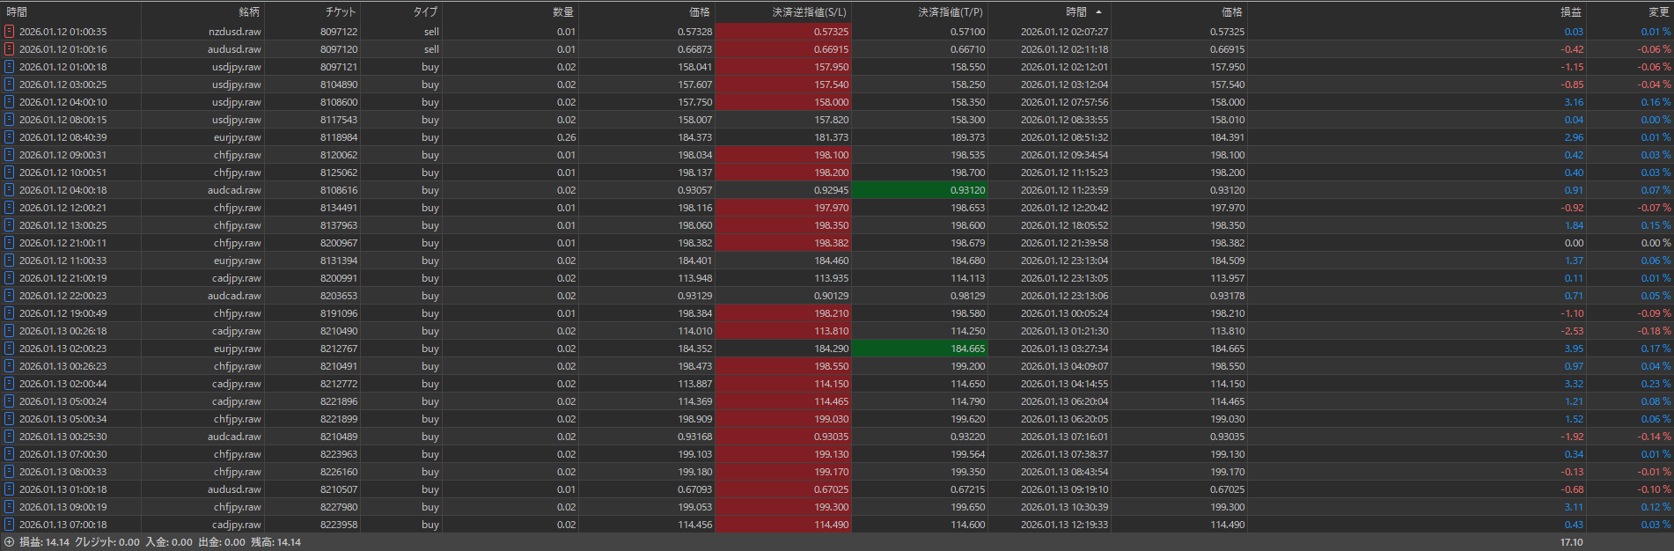This screenshot has height=551, width=1674.
Task: Click the change value -0.18 %
Action: (x=1654, y=331)
